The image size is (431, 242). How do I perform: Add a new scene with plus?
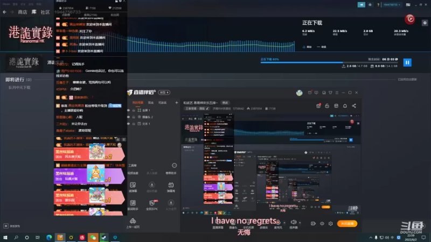tap(177, 103)
